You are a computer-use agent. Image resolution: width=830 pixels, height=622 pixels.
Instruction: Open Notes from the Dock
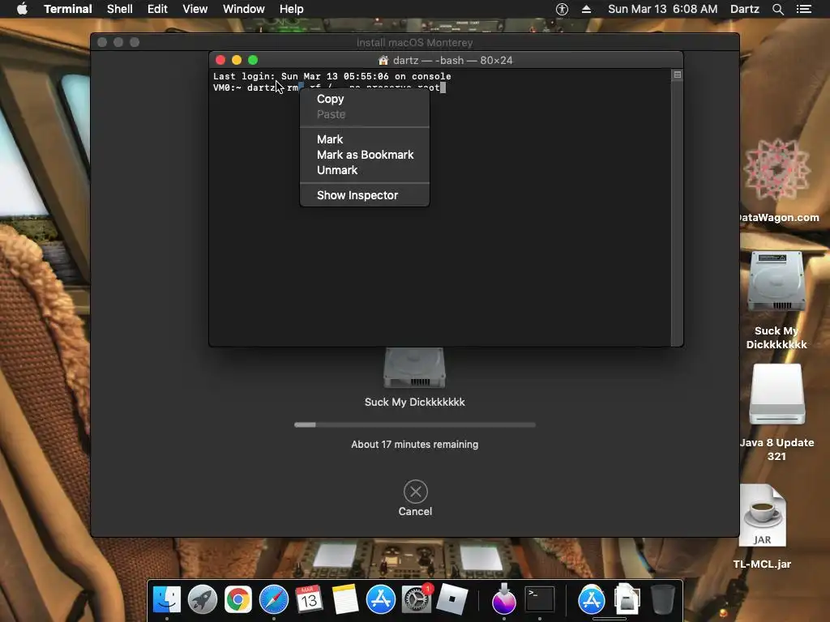click(345, 600)
